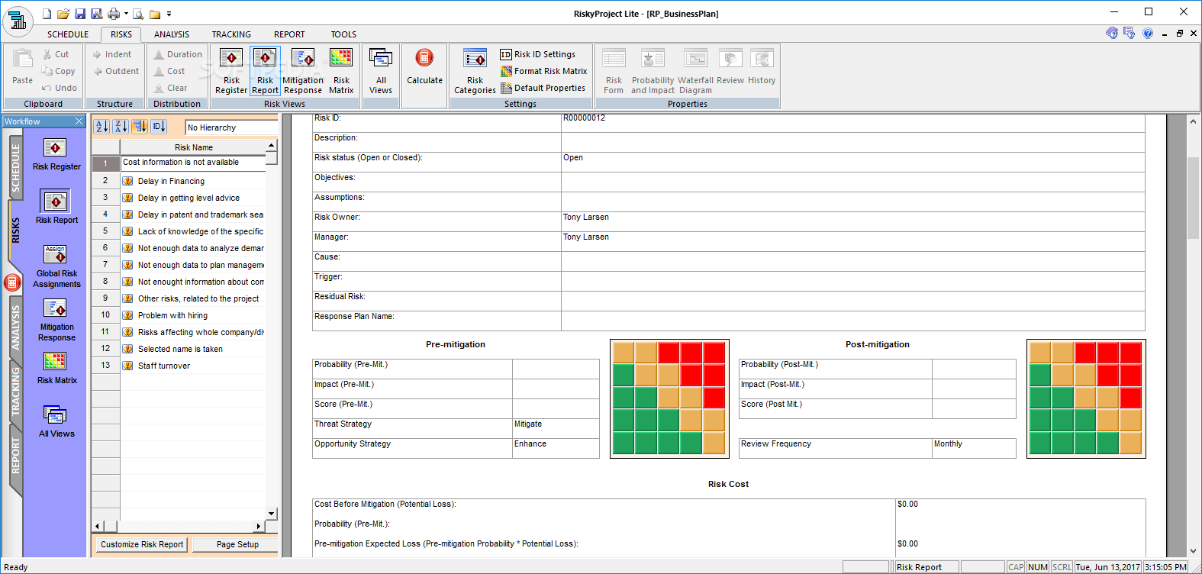The image size is (1202, 574).
Task: Switch to the ANALYSIS ribbon tab
Action: (x=172, y=34)
